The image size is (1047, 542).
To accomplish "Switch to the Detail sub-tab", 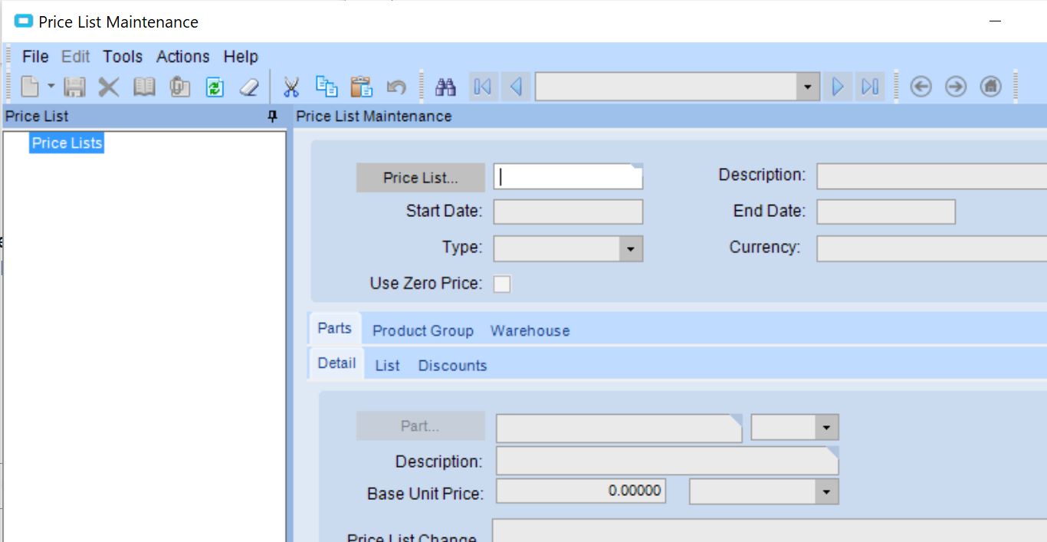I will pyautogui.click(x=336, y=363).
